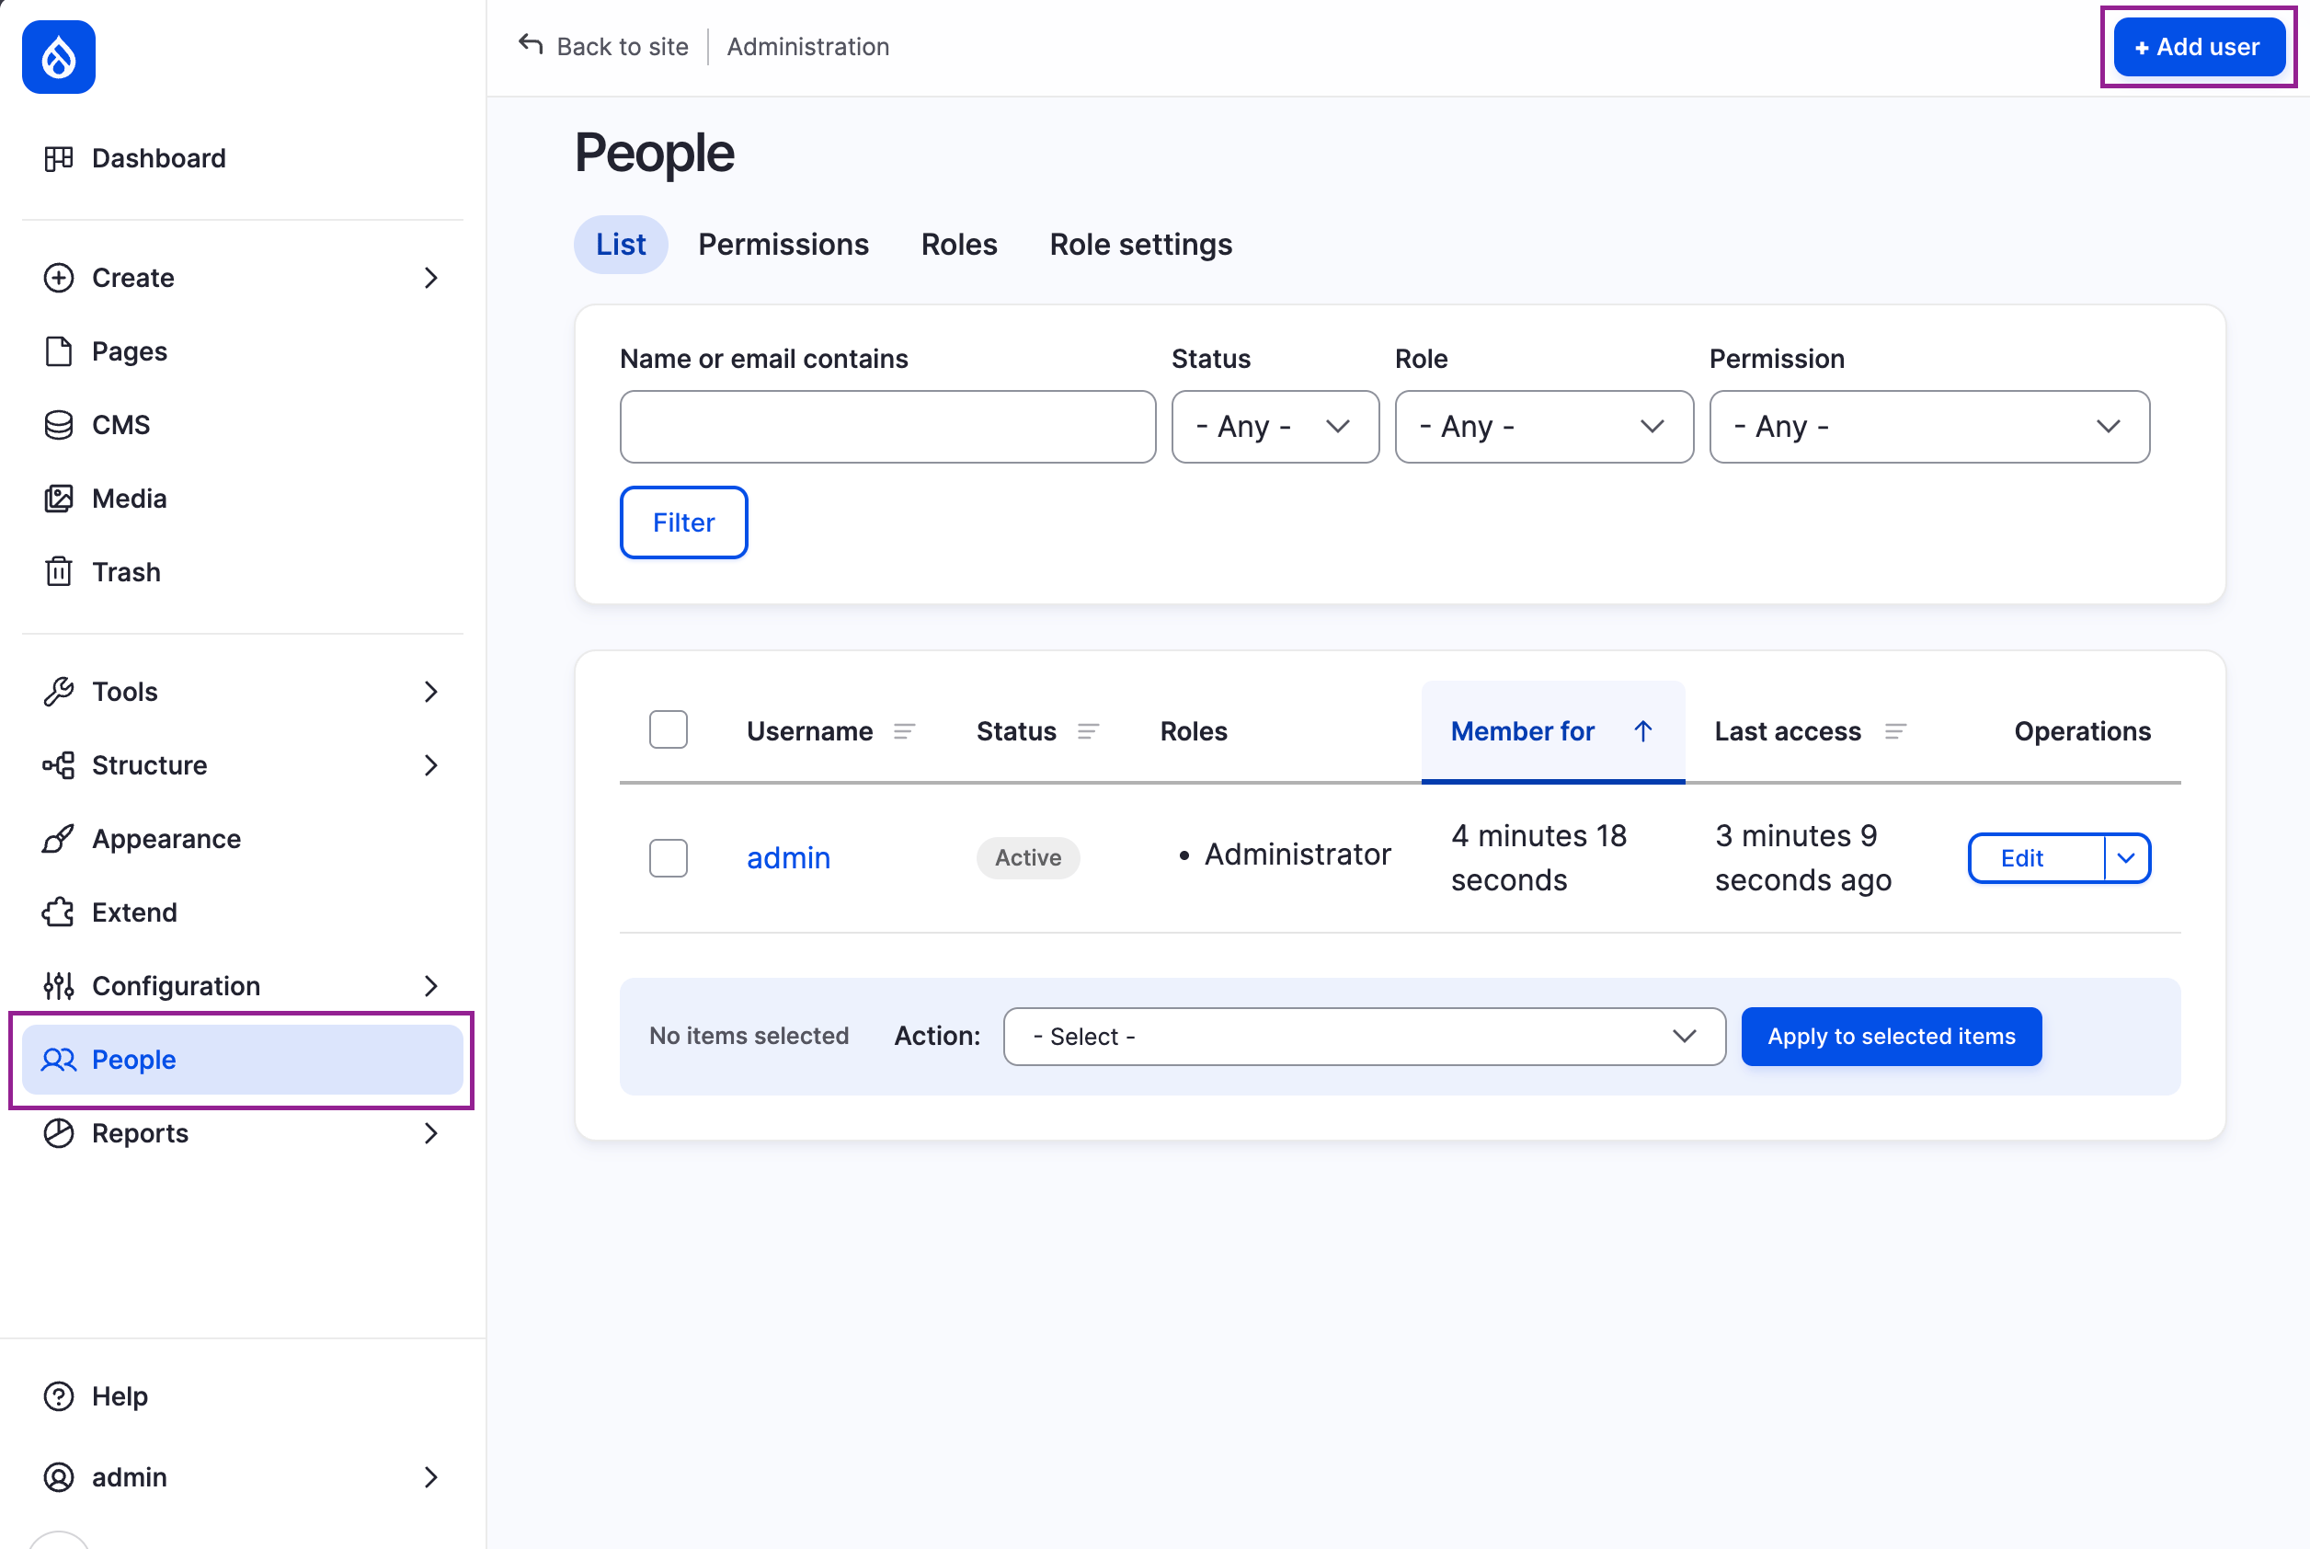Open Appearance in the sidebar menu

click(242, 839)
